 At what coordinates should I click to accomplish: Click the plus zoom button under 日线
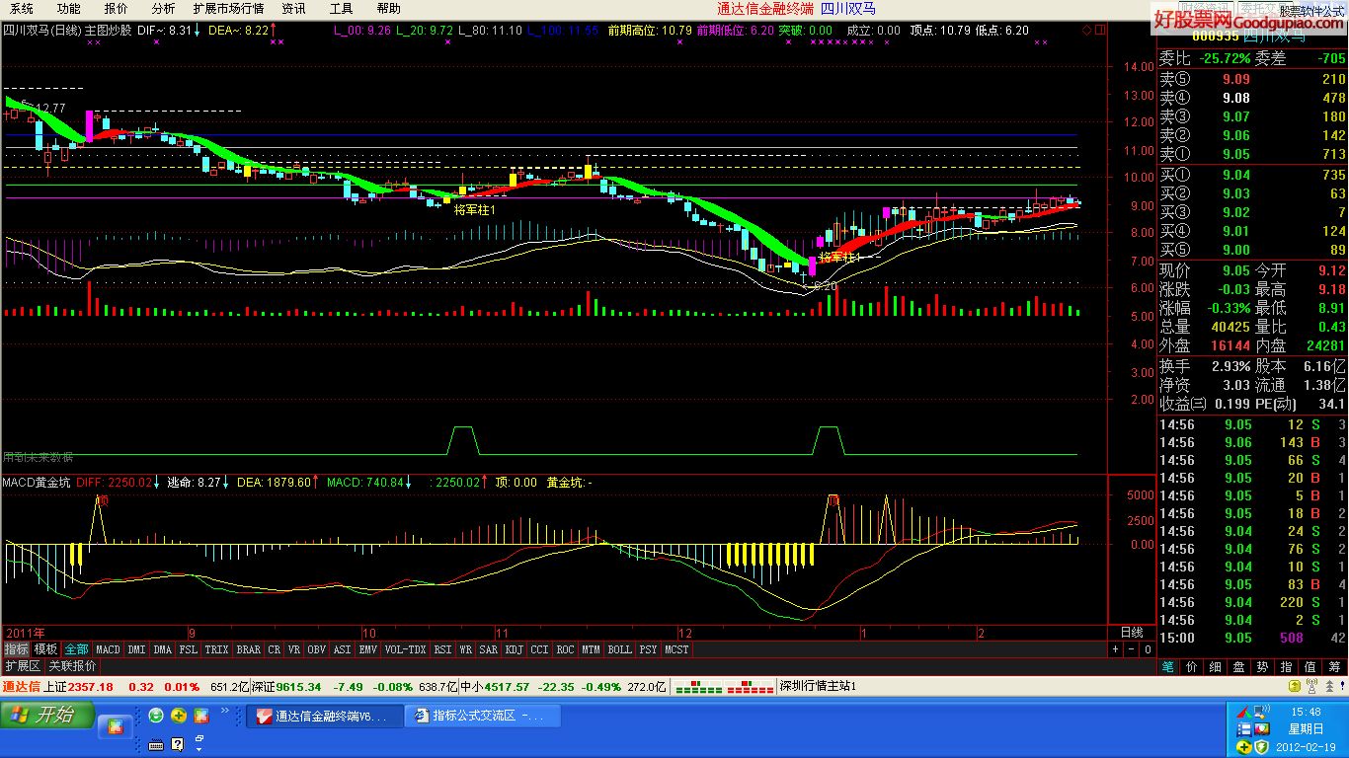pyautogui.click(x=1115, y=649)
